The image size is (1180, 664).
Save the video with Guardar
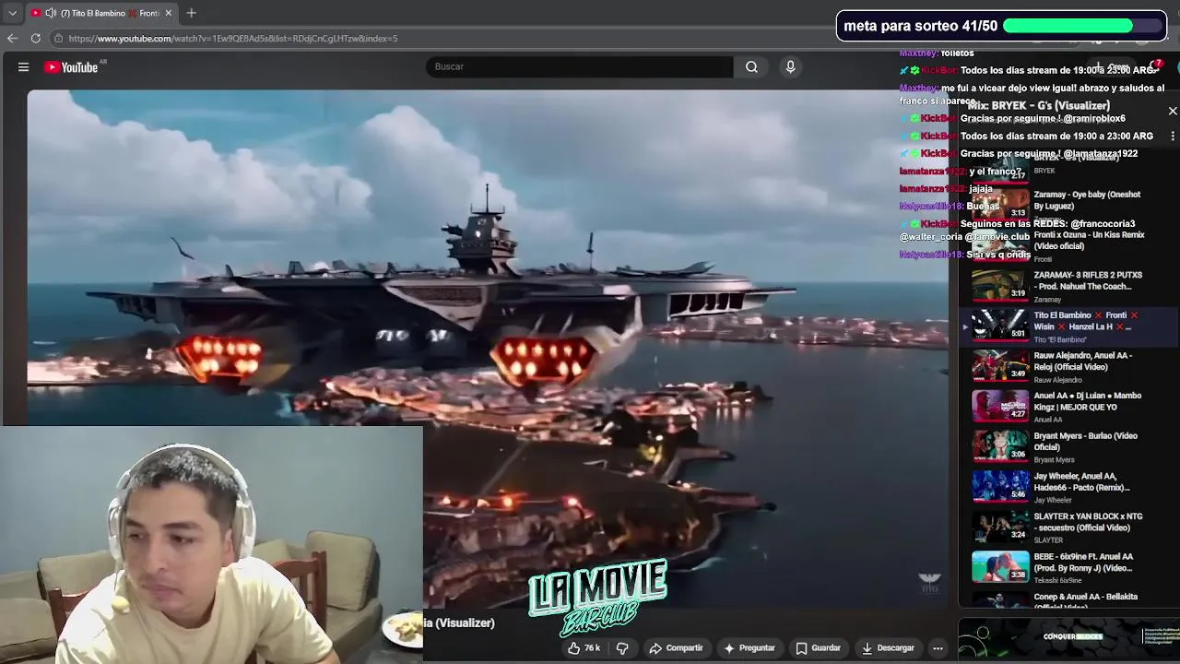coord(818,648)
